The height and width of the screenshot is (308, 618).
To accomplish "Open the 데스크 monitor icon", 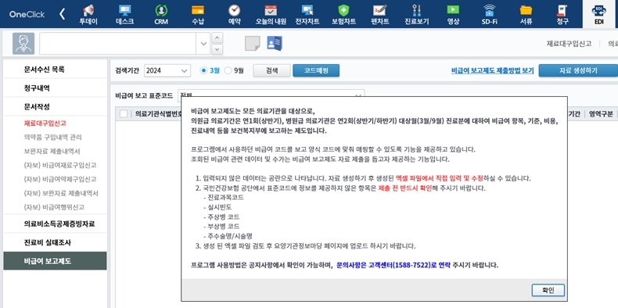I will point(124,14).
